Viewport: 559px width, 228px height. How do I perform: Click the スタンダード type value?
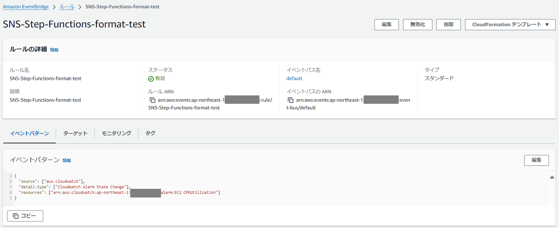click(439, 78)
